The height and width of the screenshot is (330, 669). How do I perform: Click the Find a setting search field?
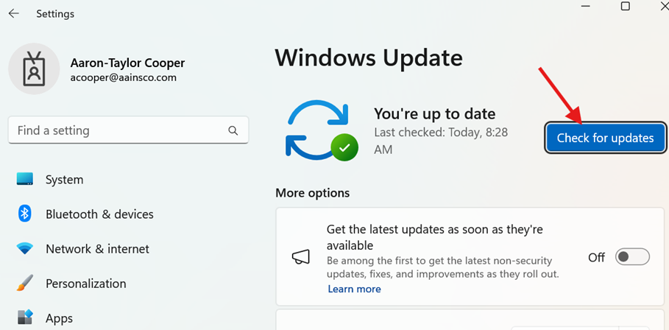[118, 131]
